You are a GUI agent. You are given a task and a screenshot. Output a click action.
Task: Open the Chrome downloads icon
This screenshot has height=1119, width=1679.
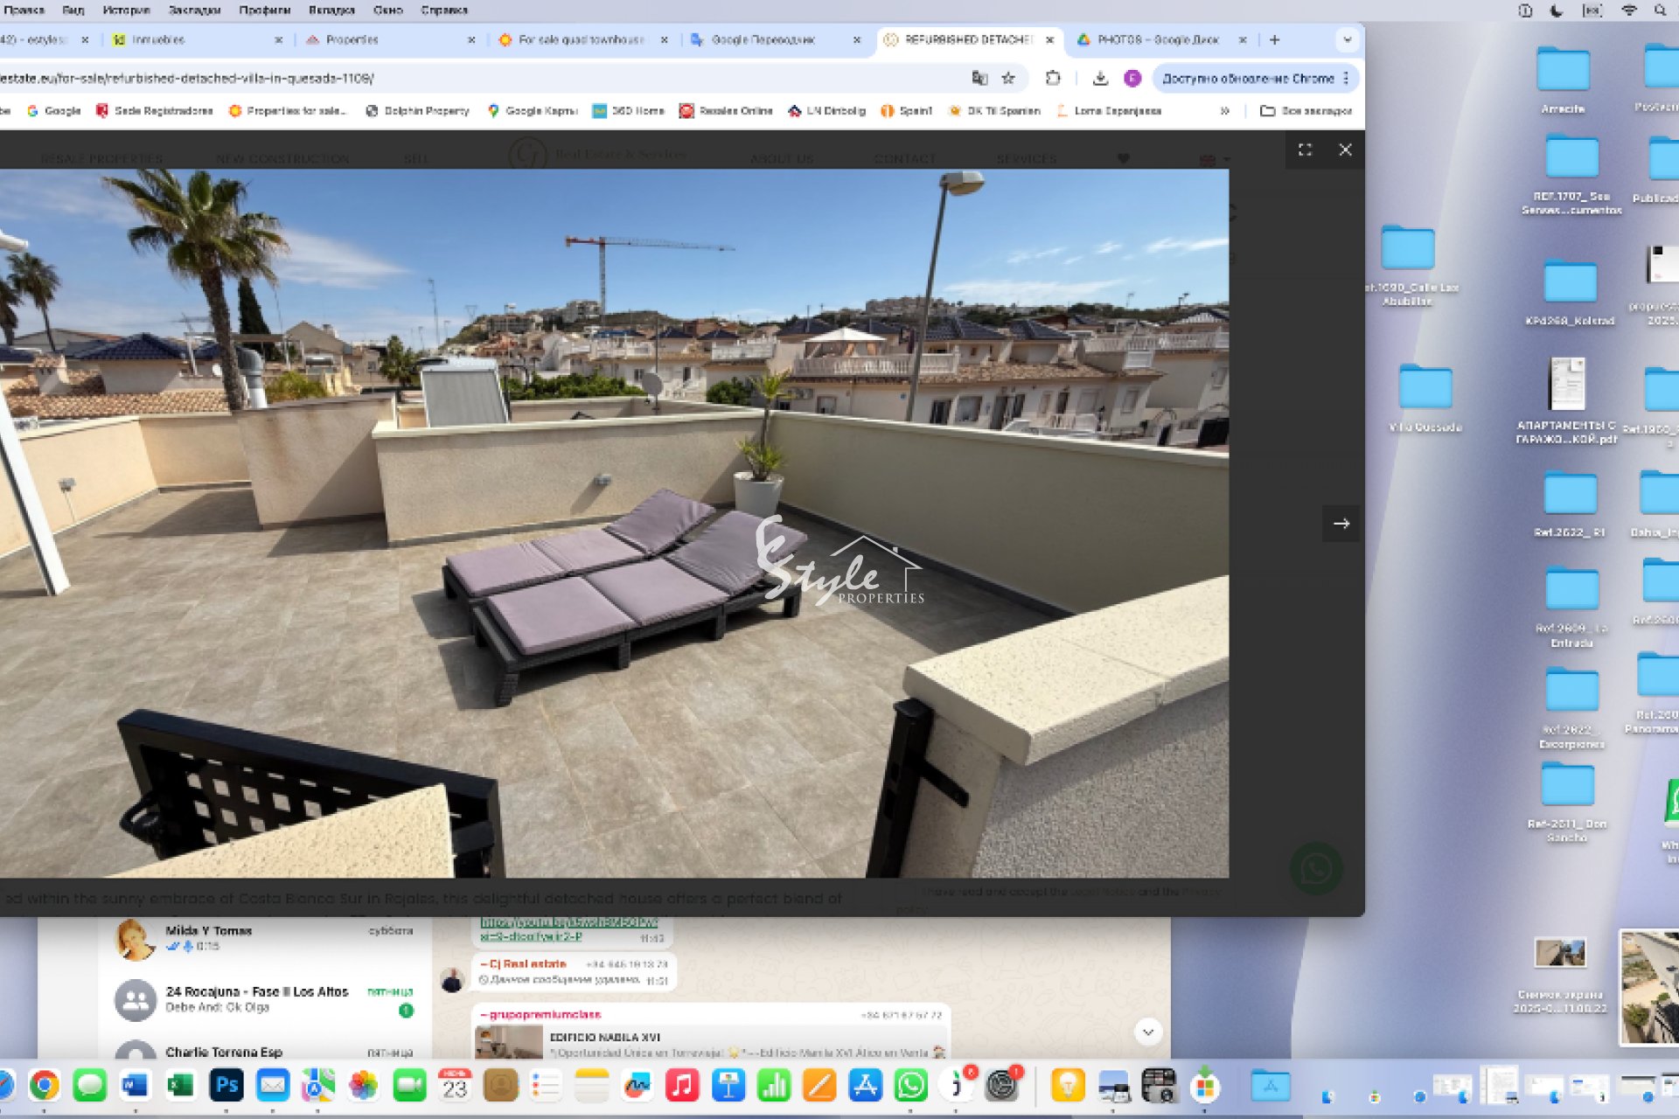pos(1100,79)
